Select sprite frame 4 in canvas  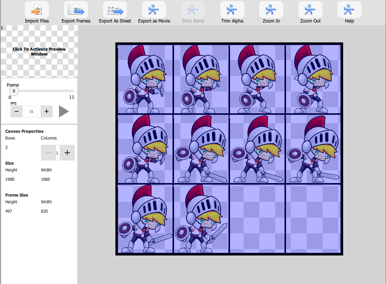[145, 149]
